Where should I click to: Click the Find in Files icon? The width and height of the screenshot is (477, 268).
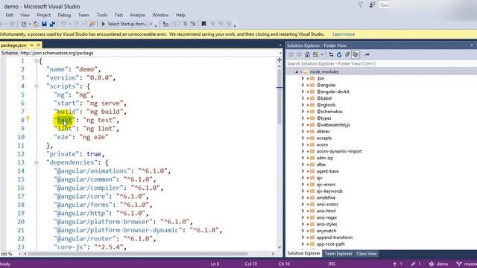click(x=92, y=24)
